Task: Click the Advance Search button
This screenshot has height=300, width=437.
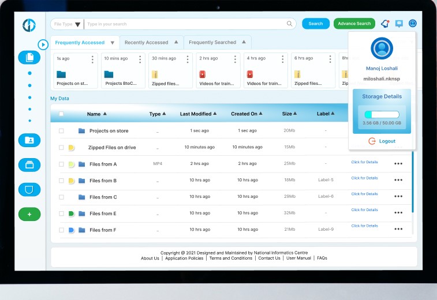Action: [x=354, y=24]
